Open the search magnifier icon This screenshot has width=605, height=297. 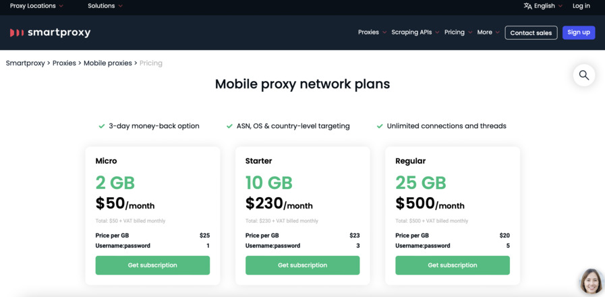click(x=584, y=75)
